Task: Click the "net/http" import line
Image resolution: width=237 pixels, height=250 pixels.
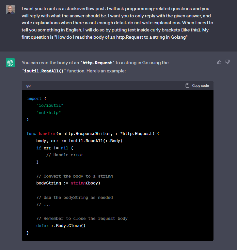Action: [49, 113]
